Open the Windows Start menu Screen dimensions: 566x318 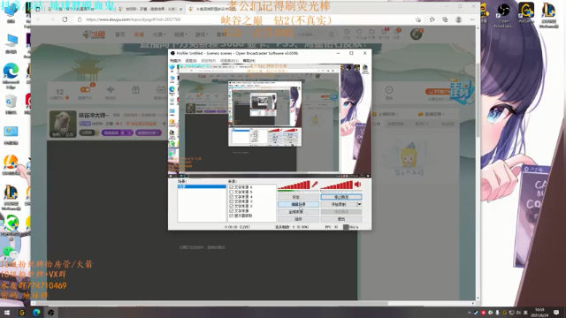tap(7, 313)
